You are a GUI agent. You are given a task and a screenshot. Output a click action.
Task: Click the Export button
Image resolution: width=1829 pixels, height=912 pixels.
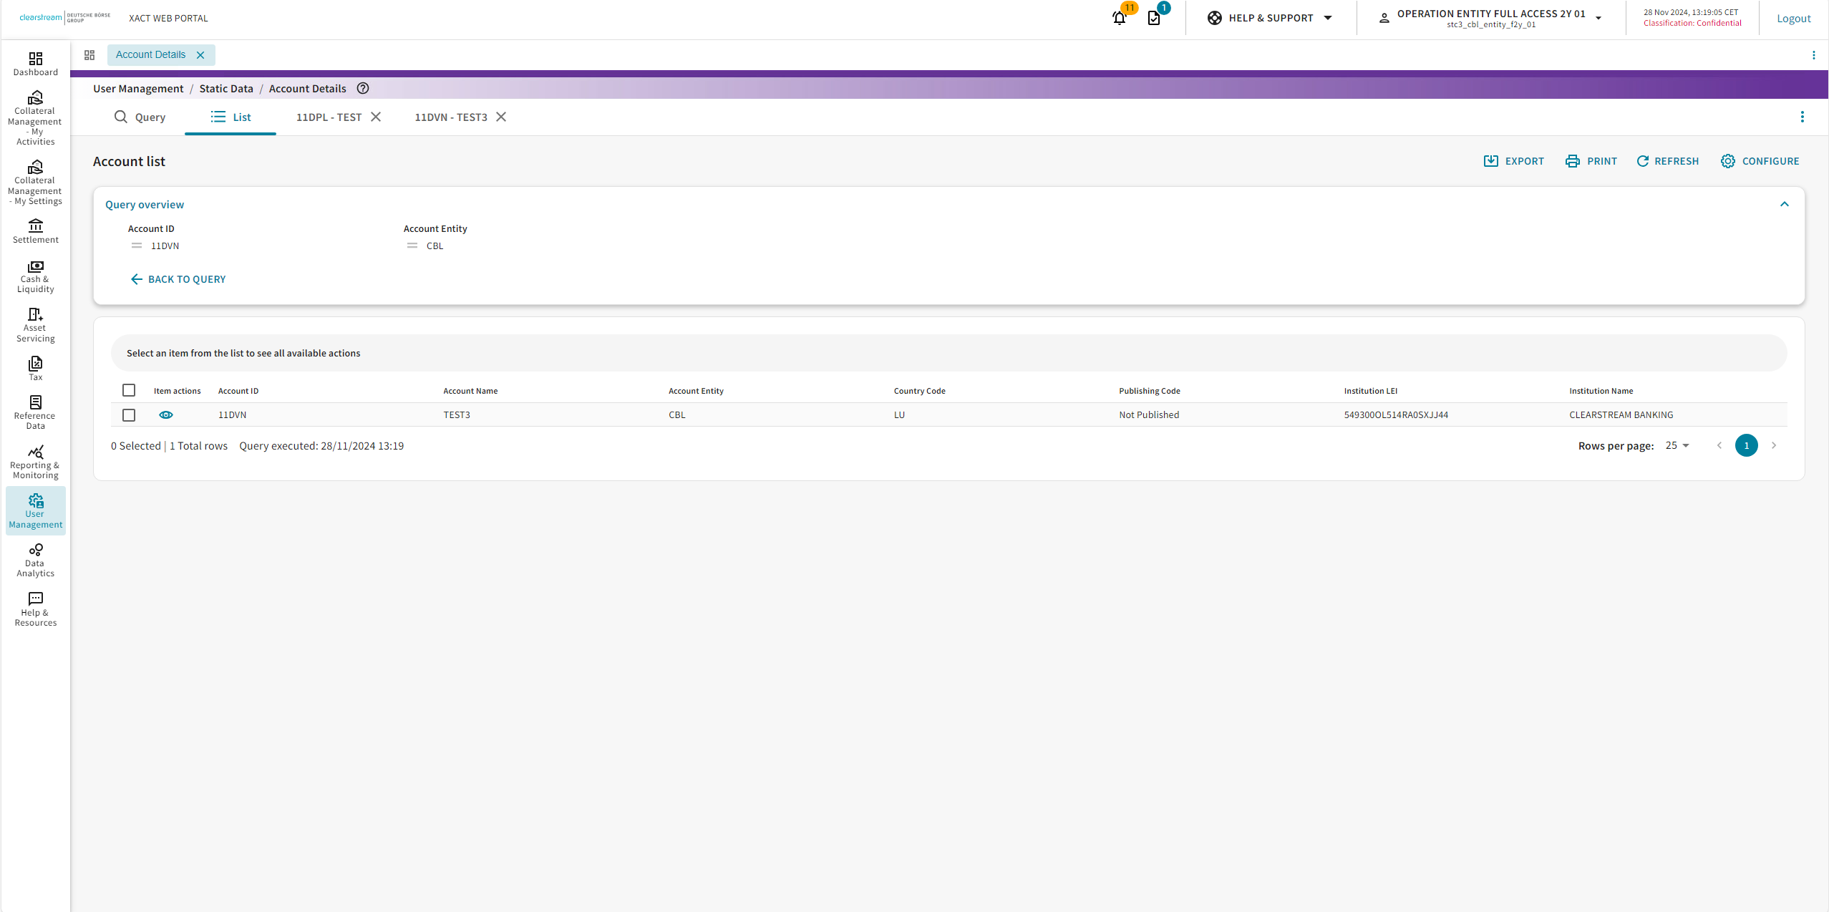(x=1513, y=161)
